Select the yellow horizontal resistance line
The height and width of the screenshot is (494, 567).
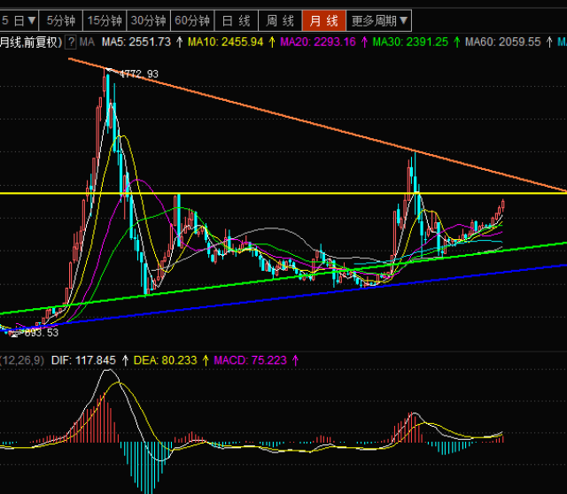(283, 193)
